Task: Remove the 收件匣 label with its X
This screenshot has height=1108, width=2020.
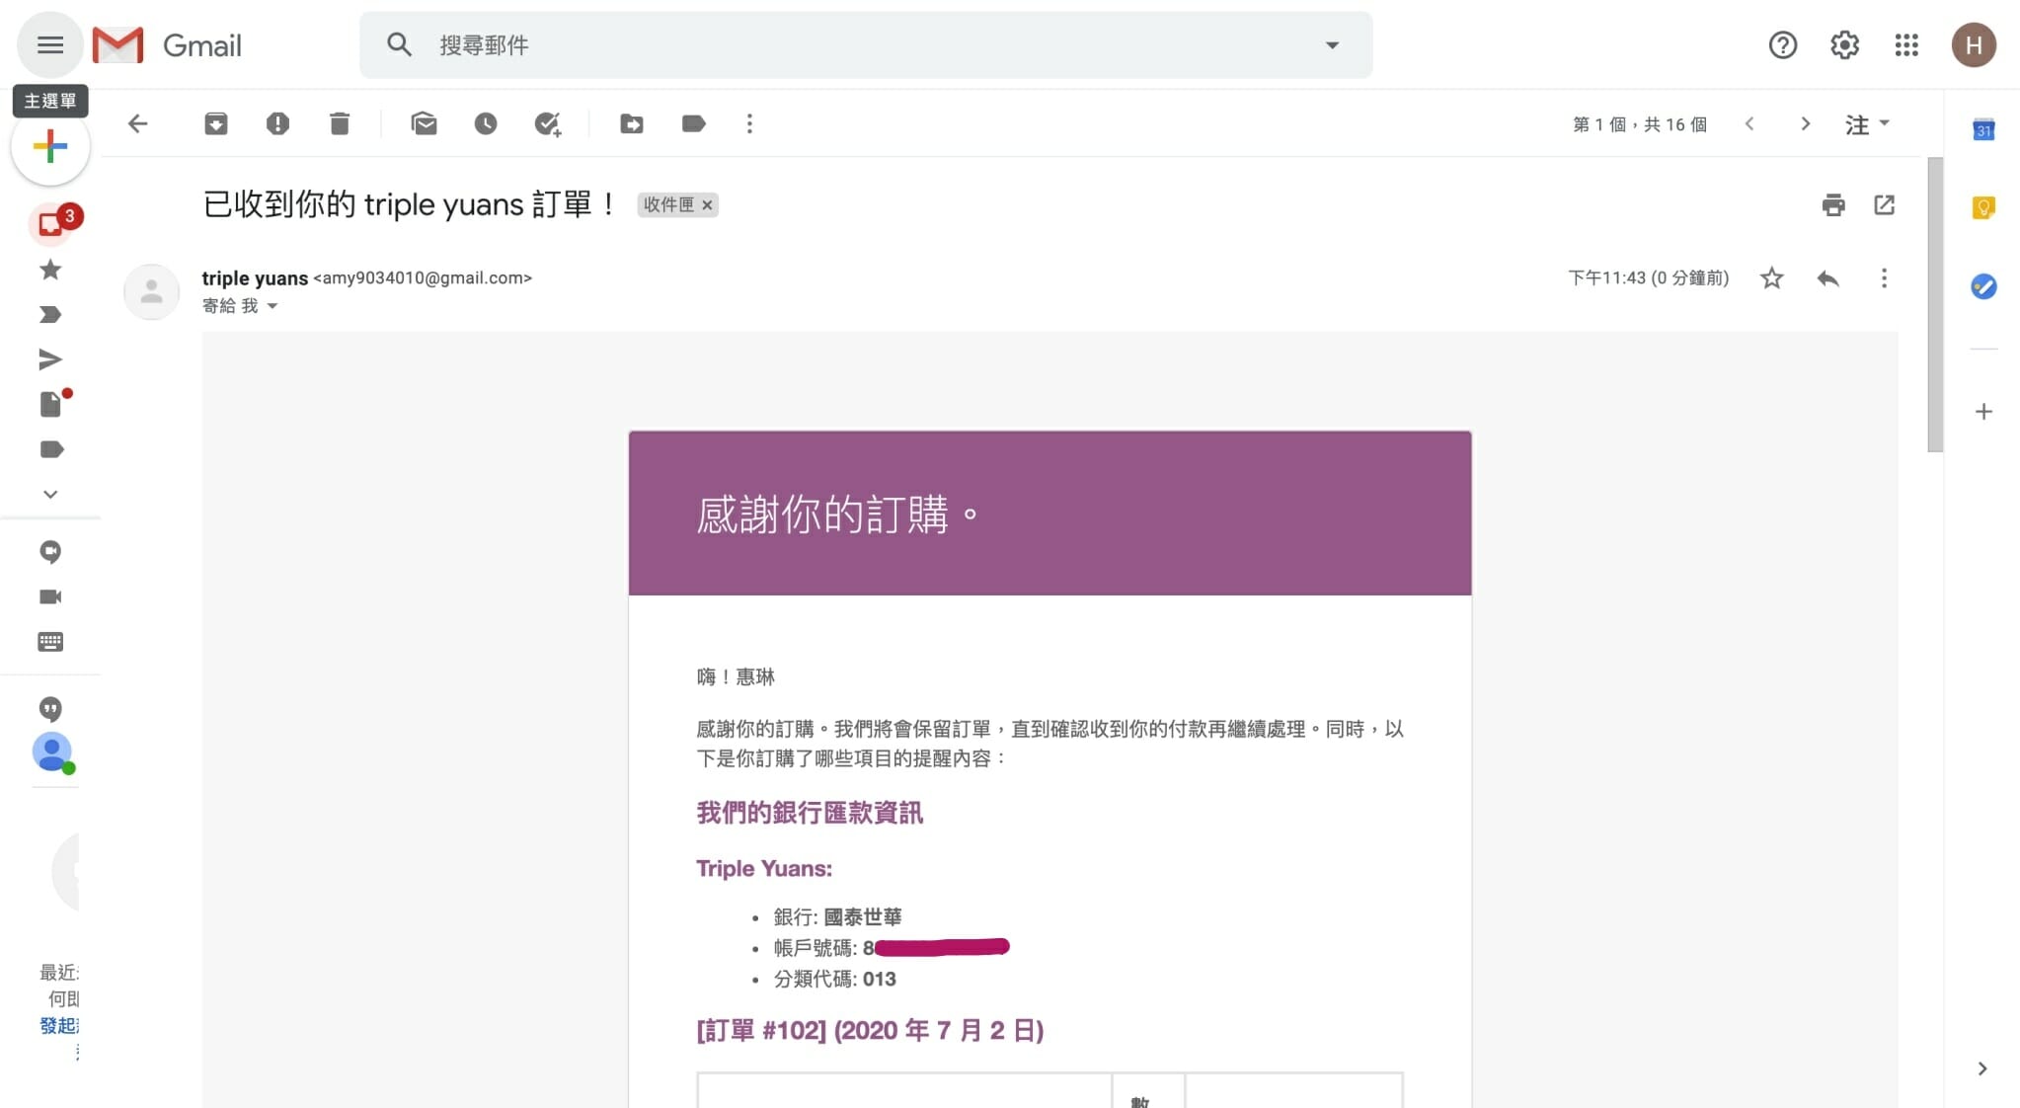Action: [x=707, y=205]
